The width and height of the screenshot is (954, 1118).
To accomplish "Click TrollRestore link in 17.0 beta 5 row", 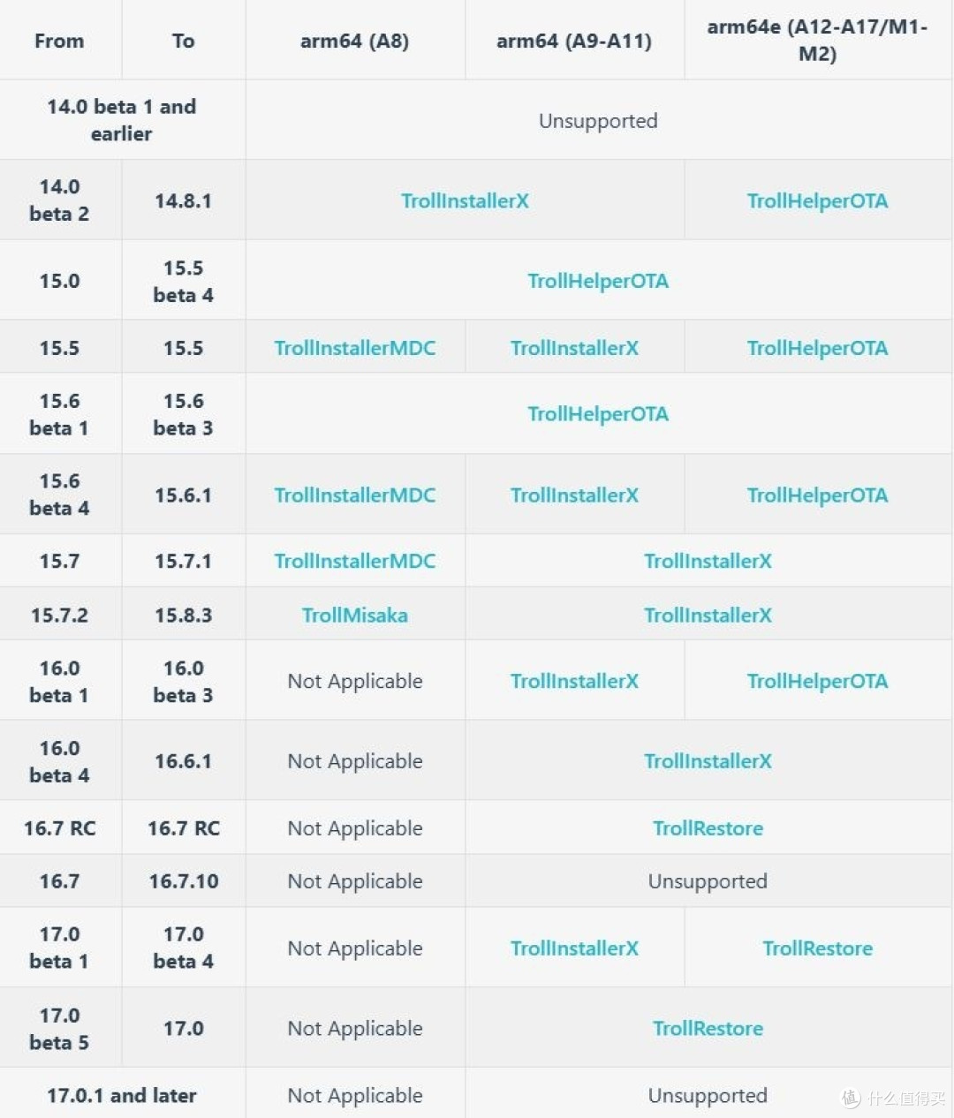I will [708, 1029].
